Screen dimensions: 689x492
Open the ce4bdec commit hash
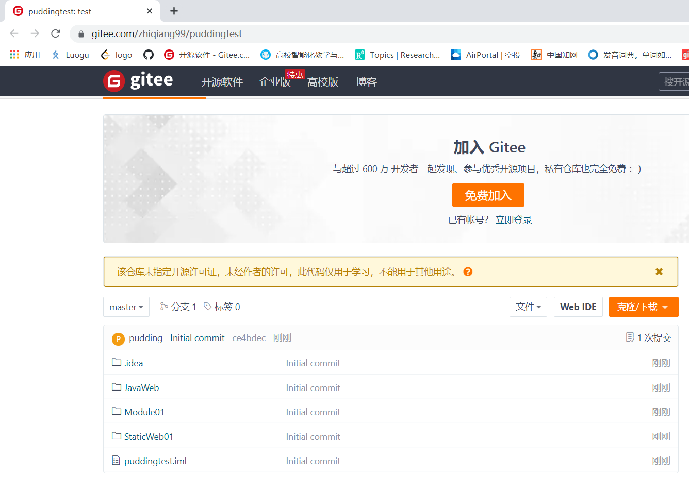[x=249, y=338]
